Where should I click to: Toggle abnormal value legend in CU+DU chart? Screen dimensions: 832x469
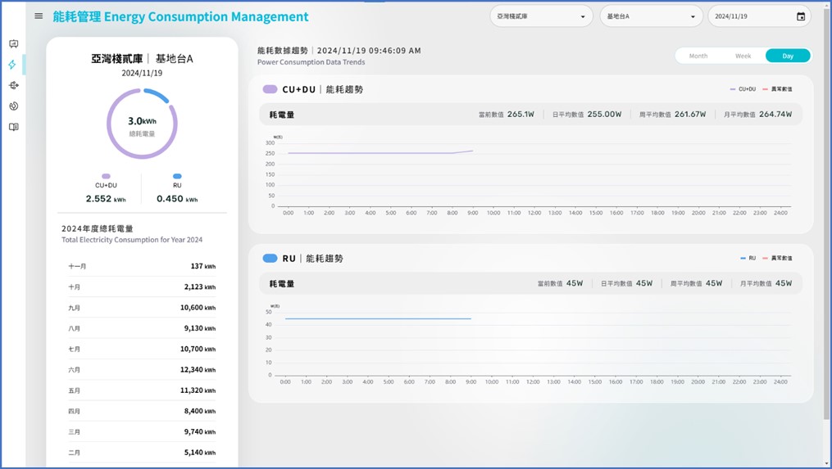click(x=778, y=89)
